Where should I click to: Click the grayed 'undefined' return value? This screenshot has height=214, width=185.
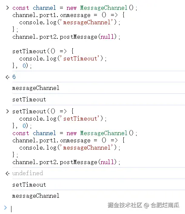pyautogui.click(x=28, y=173)
